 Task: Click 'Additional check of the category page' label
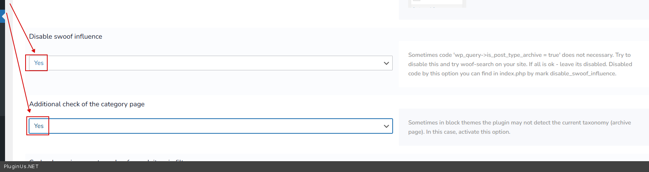87,104
